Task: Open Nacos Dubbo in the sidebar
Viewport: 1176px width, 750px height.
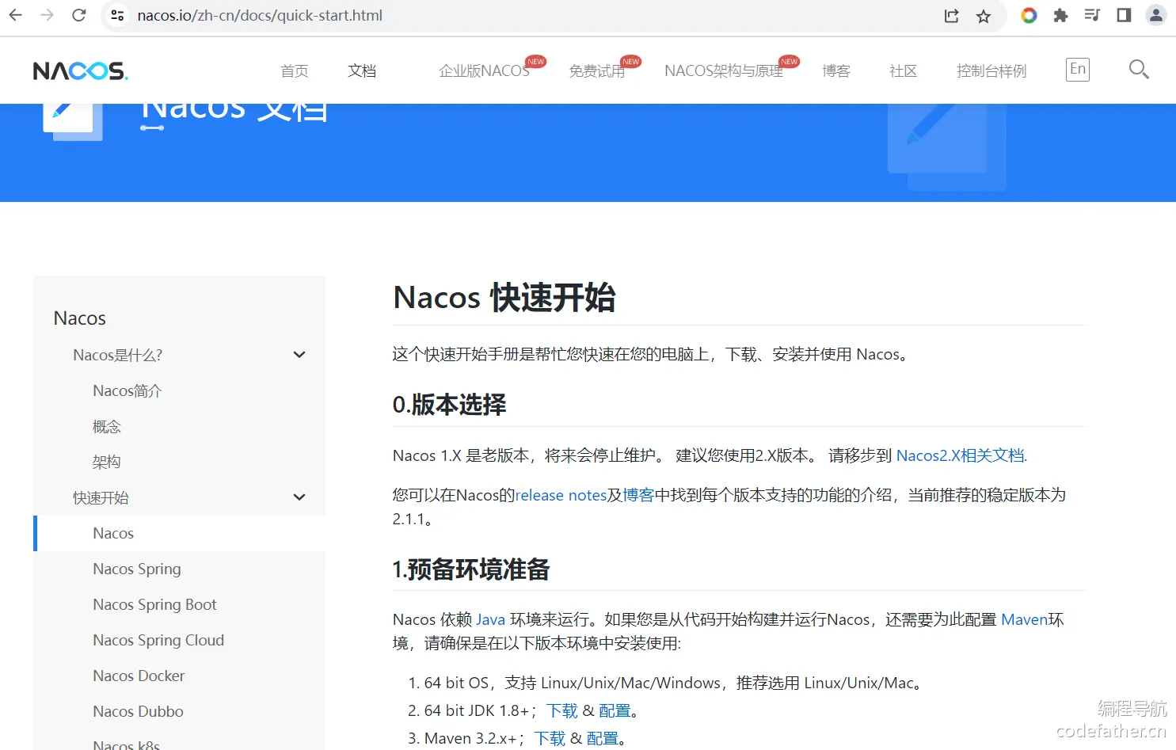Action: pyautogui.click(x=138, y=711)
